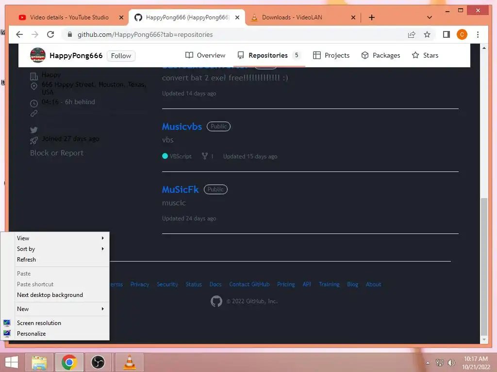Switch to Video details - YouTube Studio tab
Viewport: 497px width, 372px height.
[x=69, y=17]
